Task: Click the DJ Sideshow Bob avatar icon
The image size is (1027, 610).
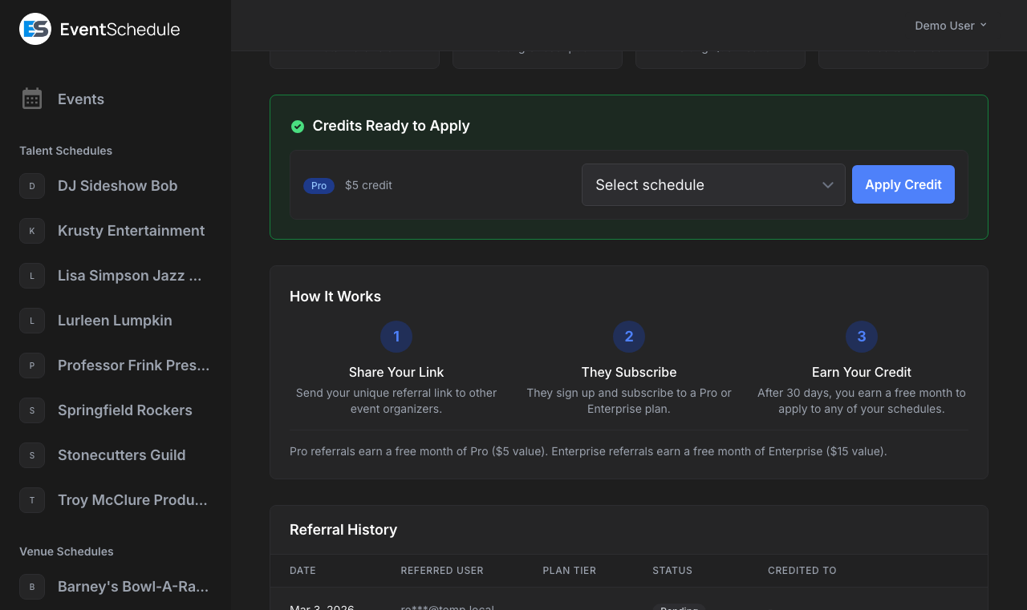Action: click(31, 186)
